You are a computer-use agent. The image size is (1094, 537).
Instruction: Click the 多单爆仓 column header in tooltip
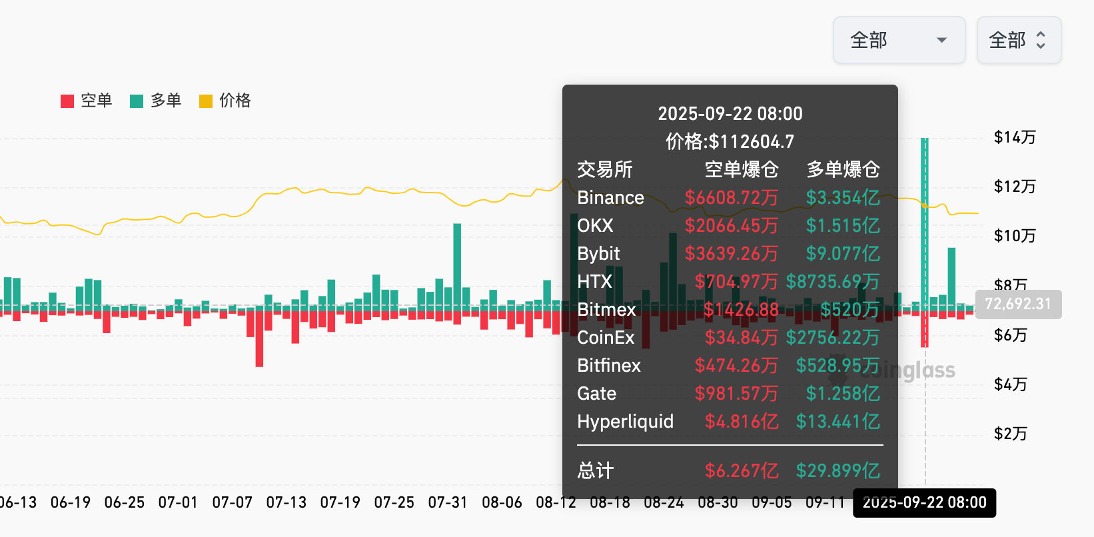(843, 169)
